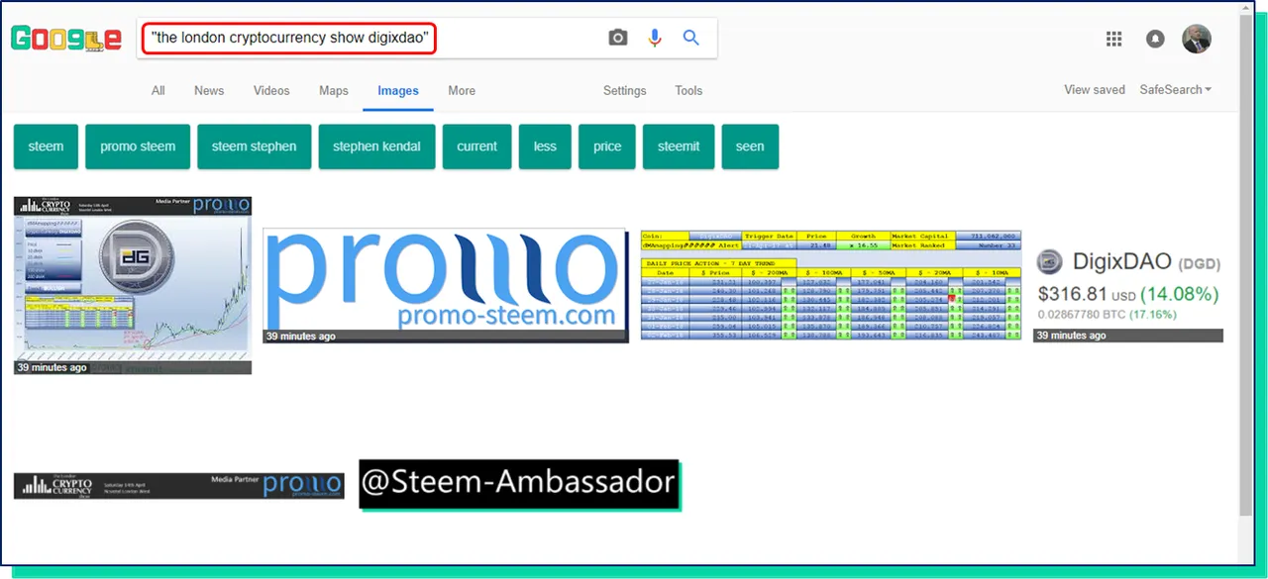Viewport: 1268px width, 579px height.
Task: Open the View saved link
Action: click(x=1095, y=89)
